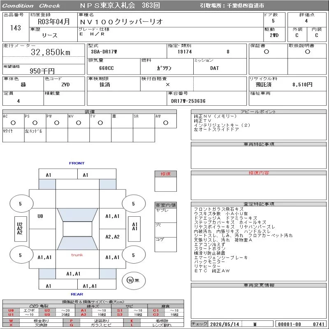Click the auction title NPS東京入札会 363回
This screenshot has height=329, width=329.
(x=120, y=5)
